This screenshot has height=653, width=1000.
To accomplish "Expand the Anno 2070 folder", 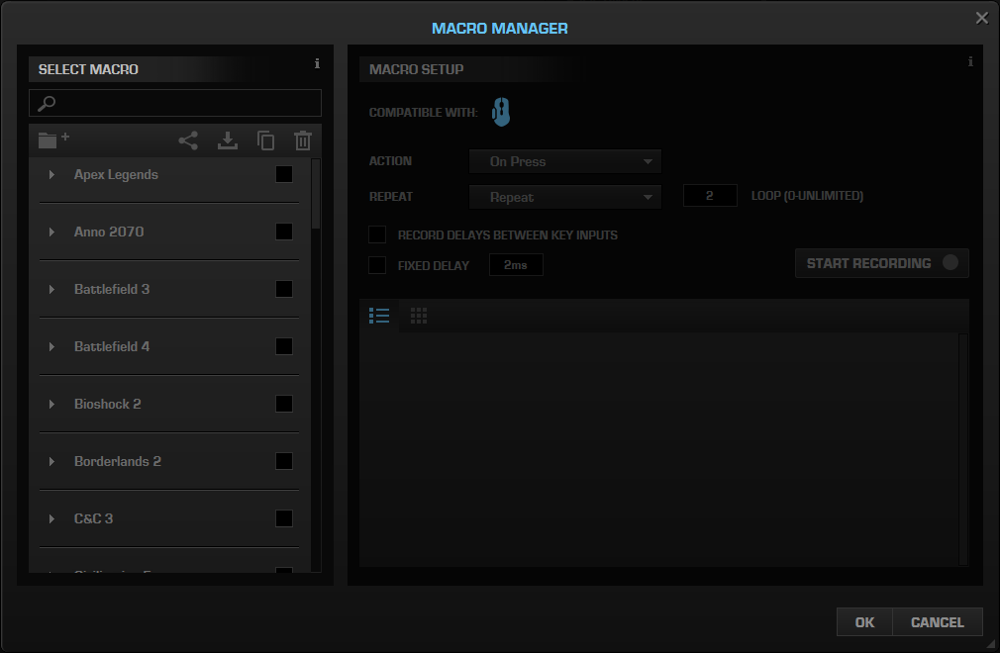I will (x=51, y=232).
